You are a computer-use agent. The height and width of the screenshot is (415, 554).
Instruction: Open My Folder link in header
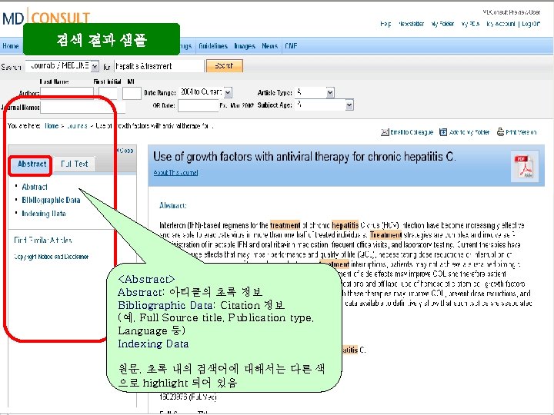click(x=442, y=24)
